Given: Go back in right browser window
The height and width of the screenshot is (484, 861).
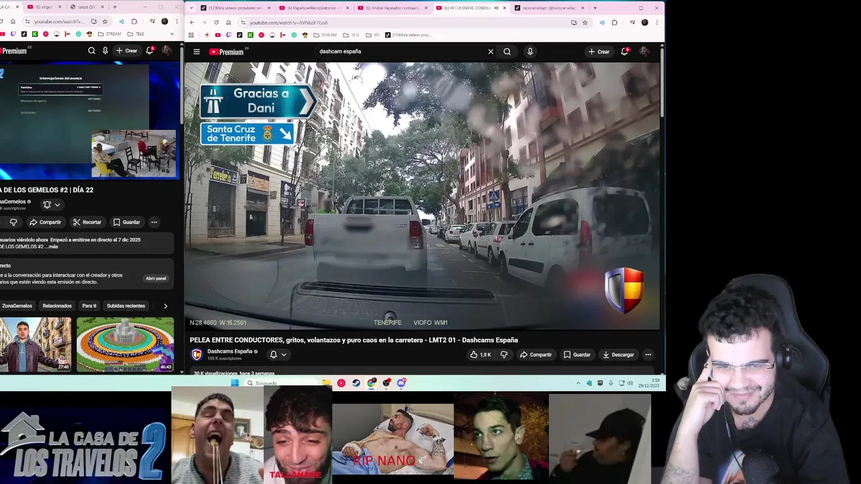Looking at the screenshot, I should (x=192, y=22).
